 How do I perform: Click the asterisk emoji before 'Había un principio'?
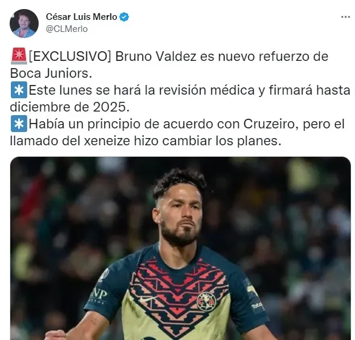click(x=19, y=124)
